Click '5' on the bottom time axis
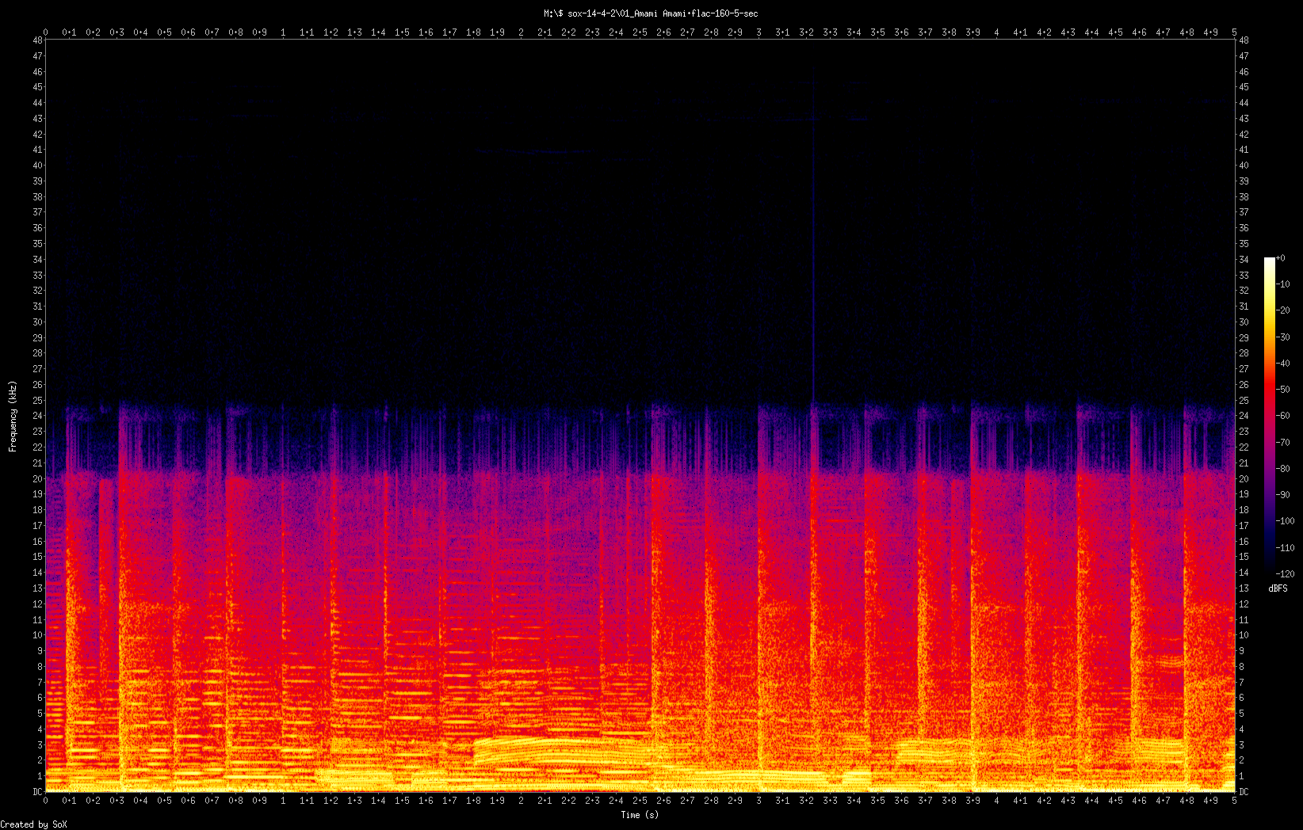Screen dimensions: 1303x830 1235,801
